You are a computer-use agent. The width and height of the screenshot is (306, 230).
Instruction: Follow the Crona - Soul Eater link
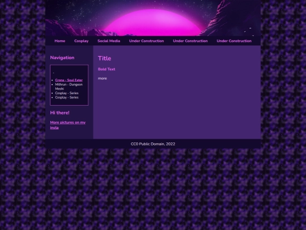(x=69, y=80)
